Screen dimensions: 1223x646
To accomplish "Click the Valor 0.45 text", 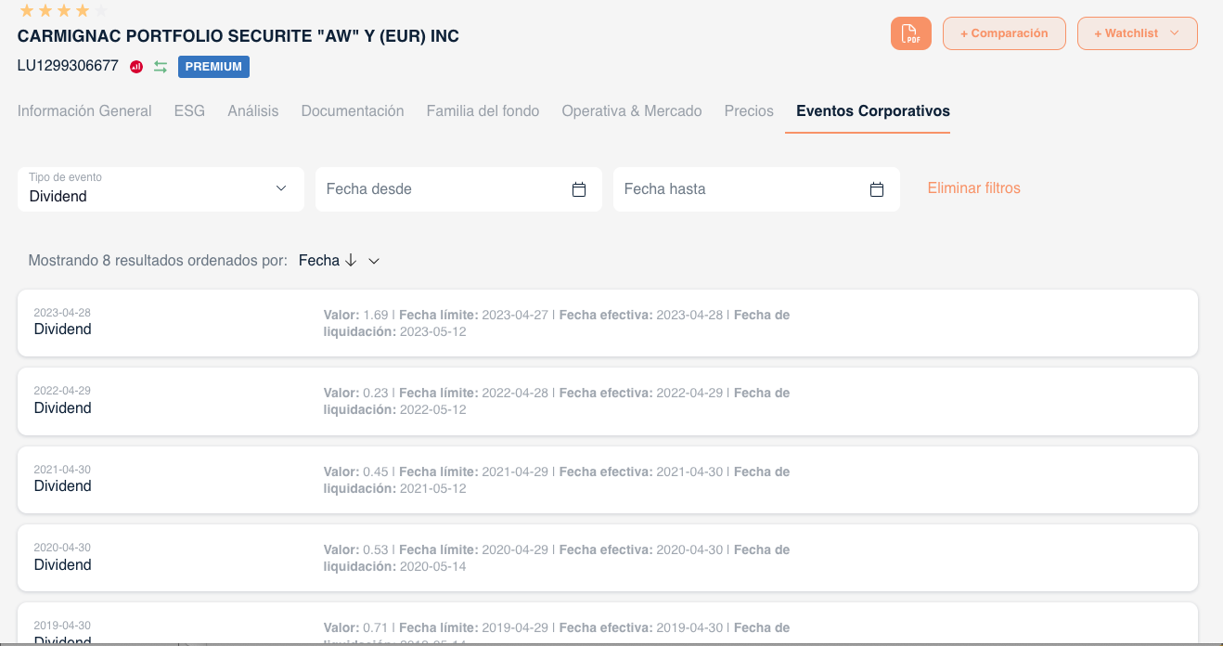I will point(356,472).
